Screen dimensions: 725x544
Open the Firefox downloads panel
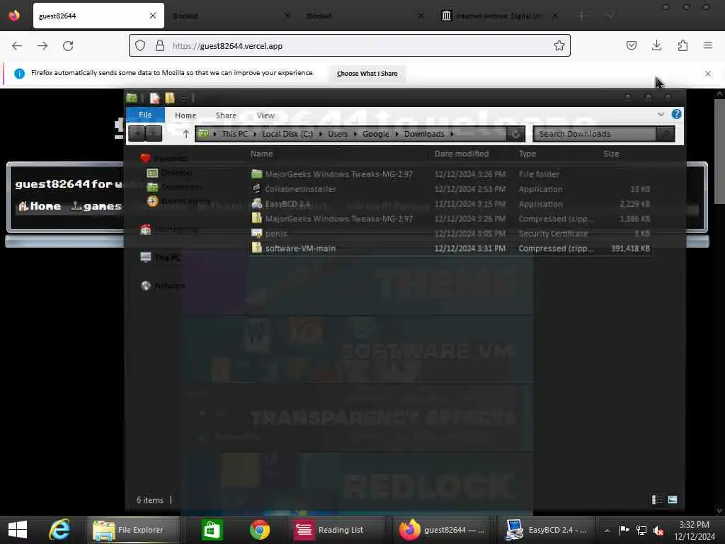[x=656, y=45]
